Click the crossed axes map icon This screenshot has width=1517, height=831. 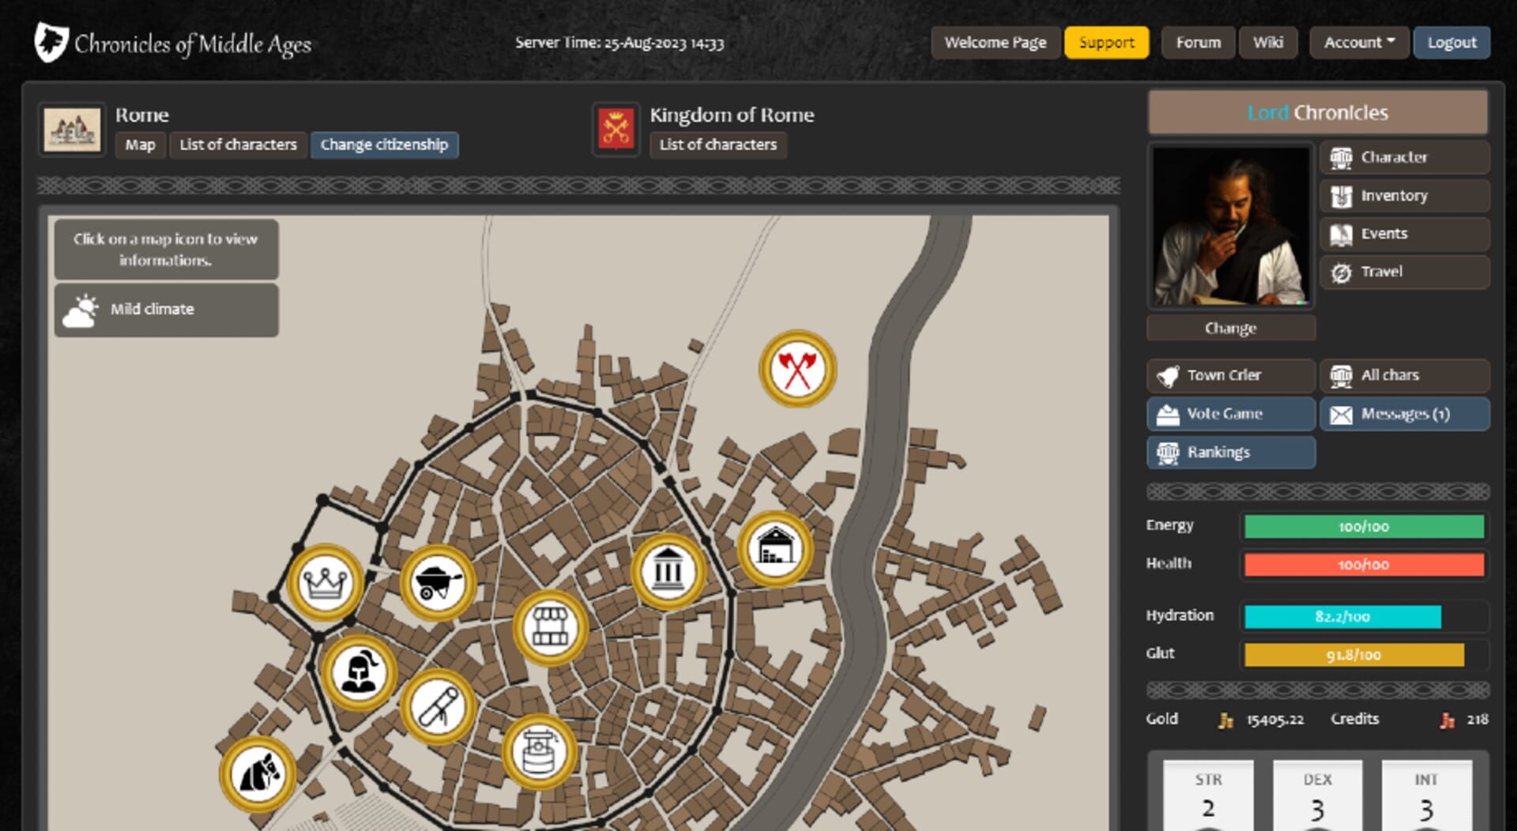797,369
